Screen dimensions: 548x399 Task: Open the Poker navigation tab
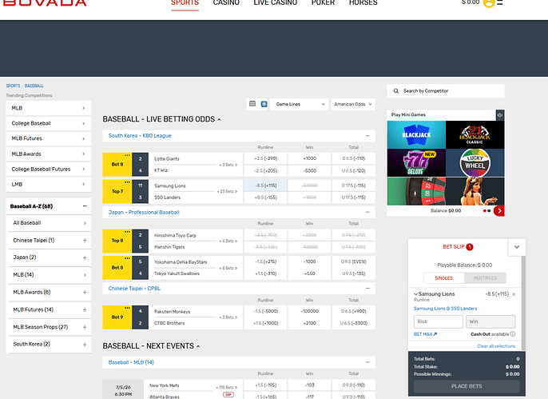[323, 3]
